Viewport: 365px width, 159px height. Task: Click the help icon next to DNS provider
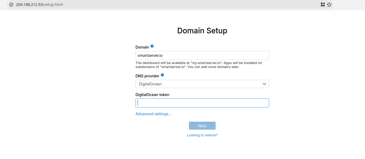pyautogui.click(x=162, y=75)
